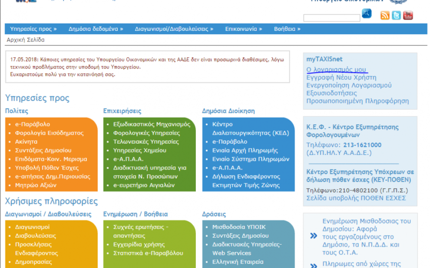Click the search text field
The height and width of the screenshot is (268, 430).
point(331,18)
